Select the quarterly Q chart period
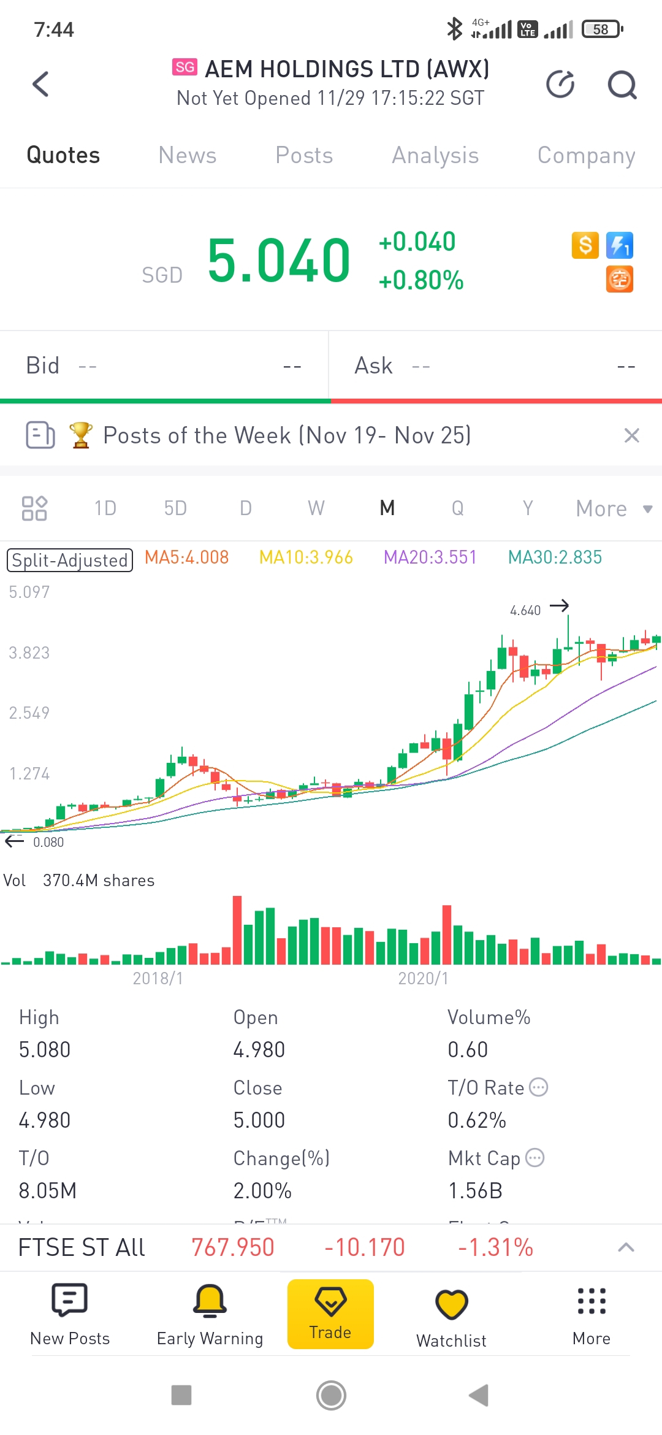 (458, 508)
